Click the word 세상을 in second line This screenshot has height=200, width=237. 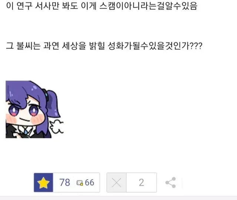74,46
